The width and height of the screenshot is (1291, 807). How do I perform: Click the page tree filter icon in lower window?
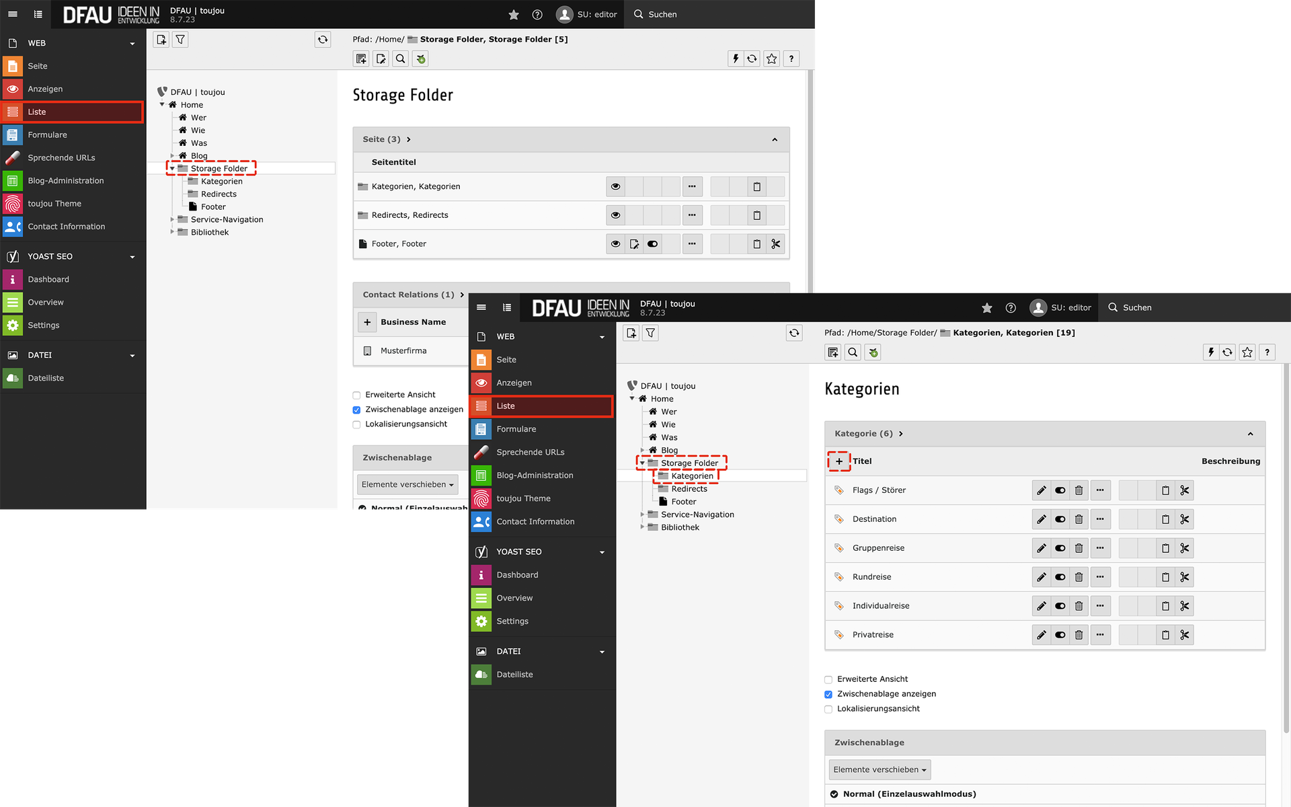(x=650, y=333)
